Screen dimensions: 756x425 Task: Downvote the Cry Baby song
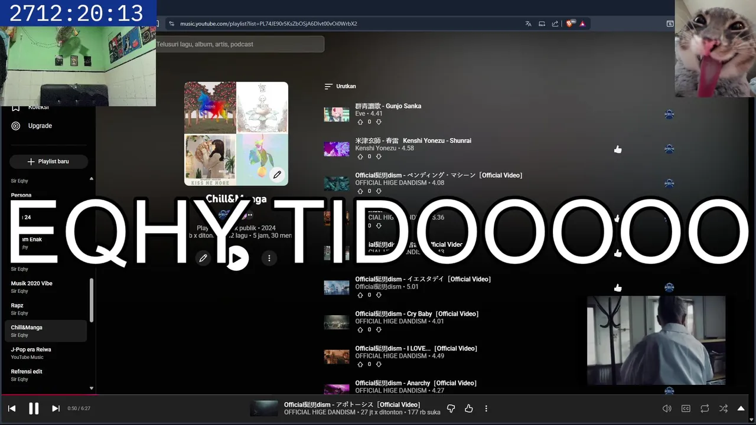point(379,329)
